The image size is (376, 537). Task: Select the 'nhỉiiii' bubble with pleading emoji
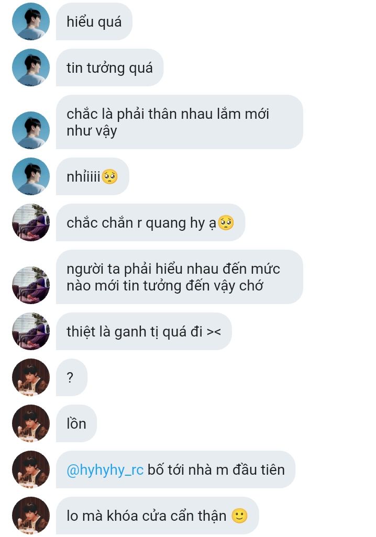(93, 176)
